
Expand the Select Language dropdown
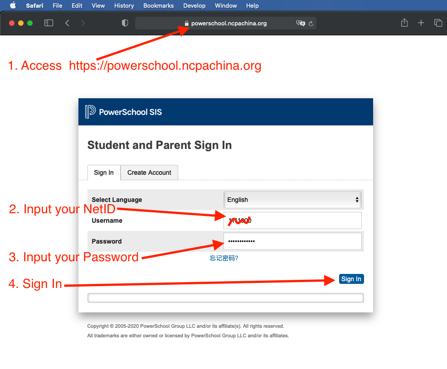click(293, 200)
